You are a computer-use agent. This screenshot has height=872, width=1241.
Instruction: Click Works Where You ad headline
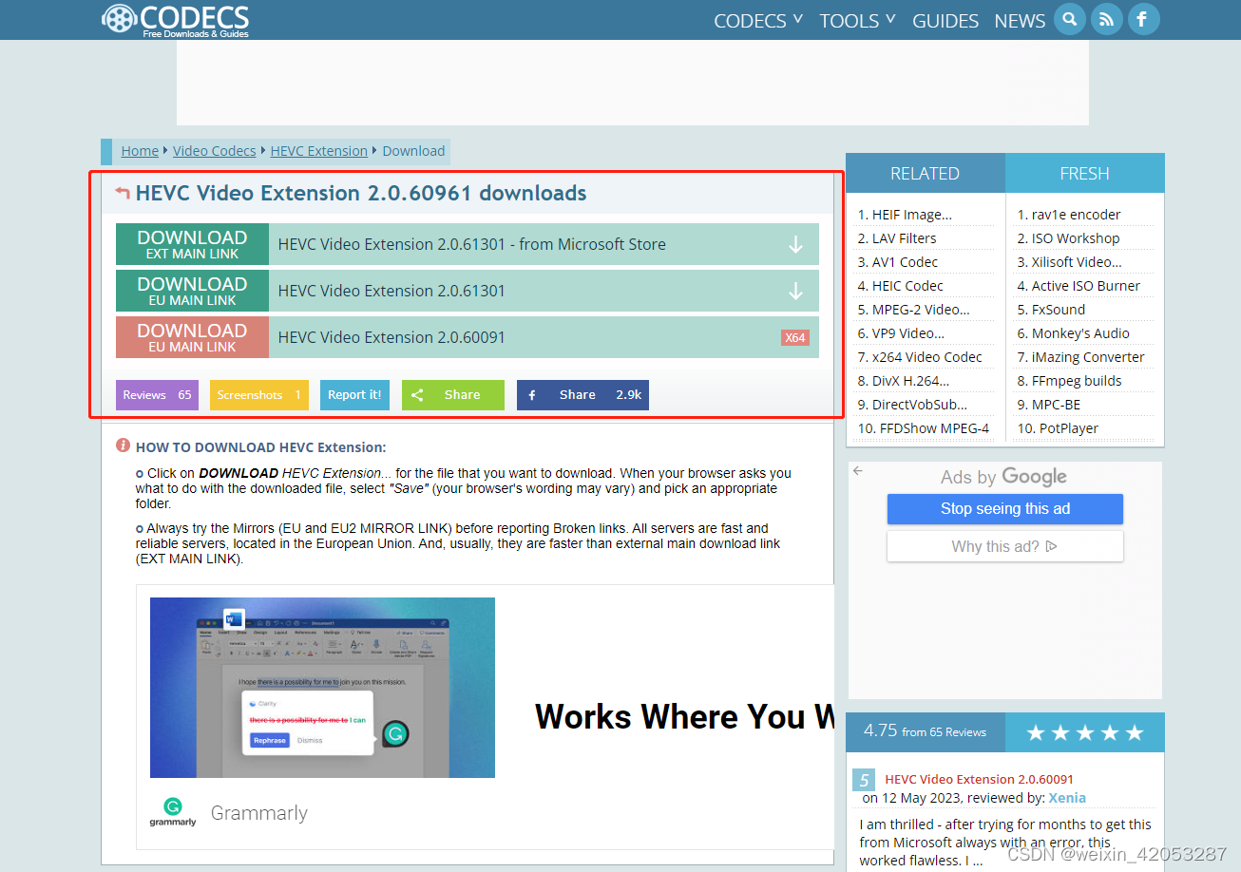tap(684, 716)
